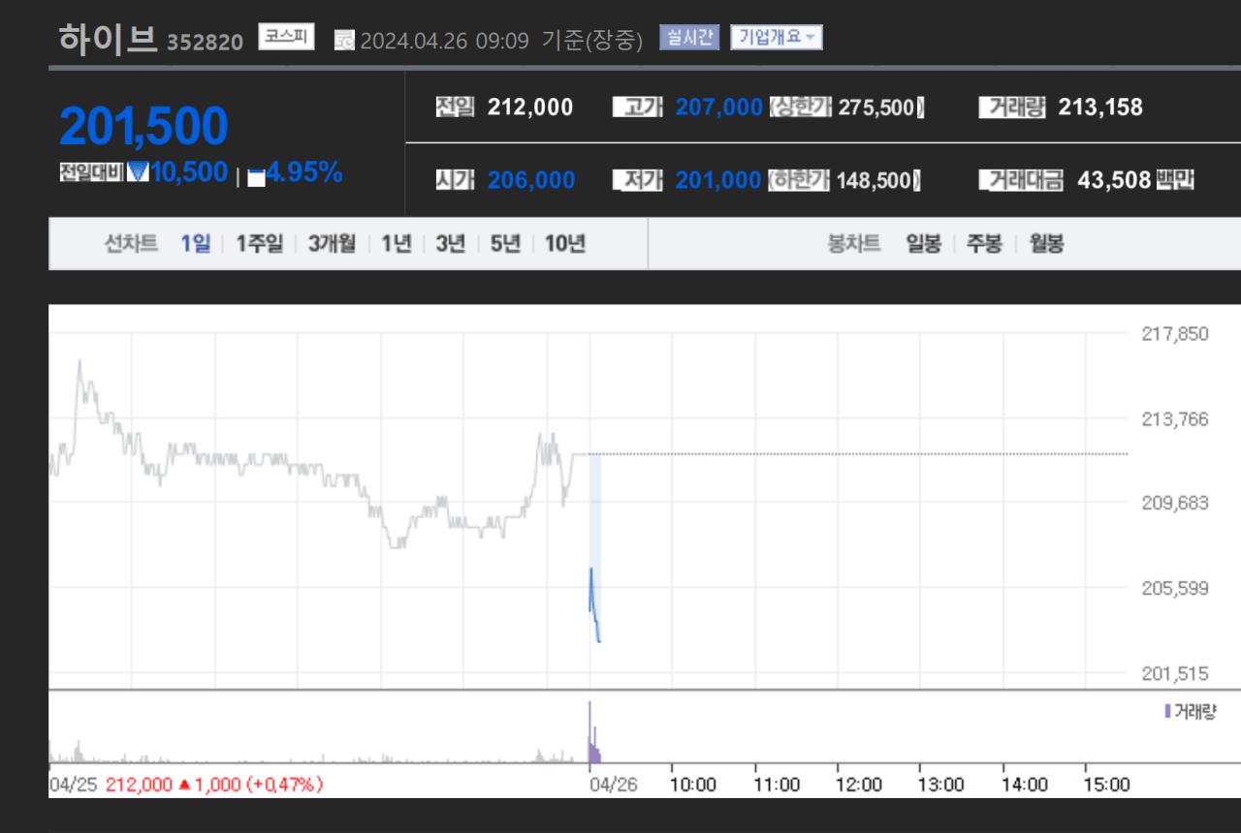Select the 5년 chart range
1241x833 pixels.
point(505,244)
